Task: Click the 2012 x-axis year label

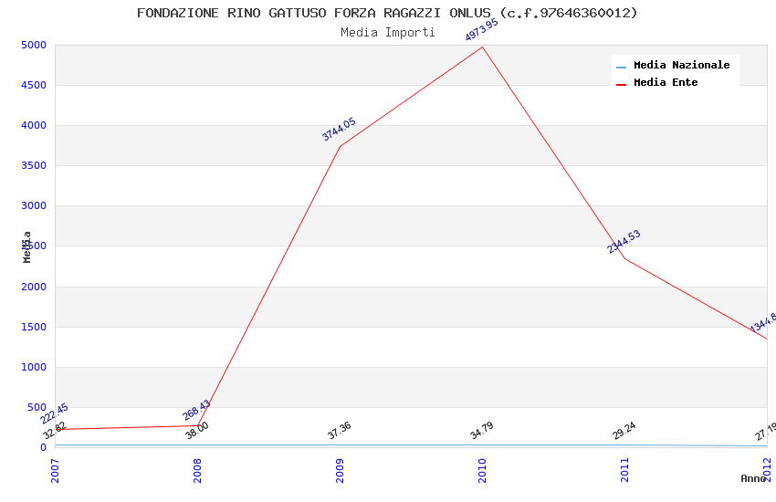Action: (768, 470)
